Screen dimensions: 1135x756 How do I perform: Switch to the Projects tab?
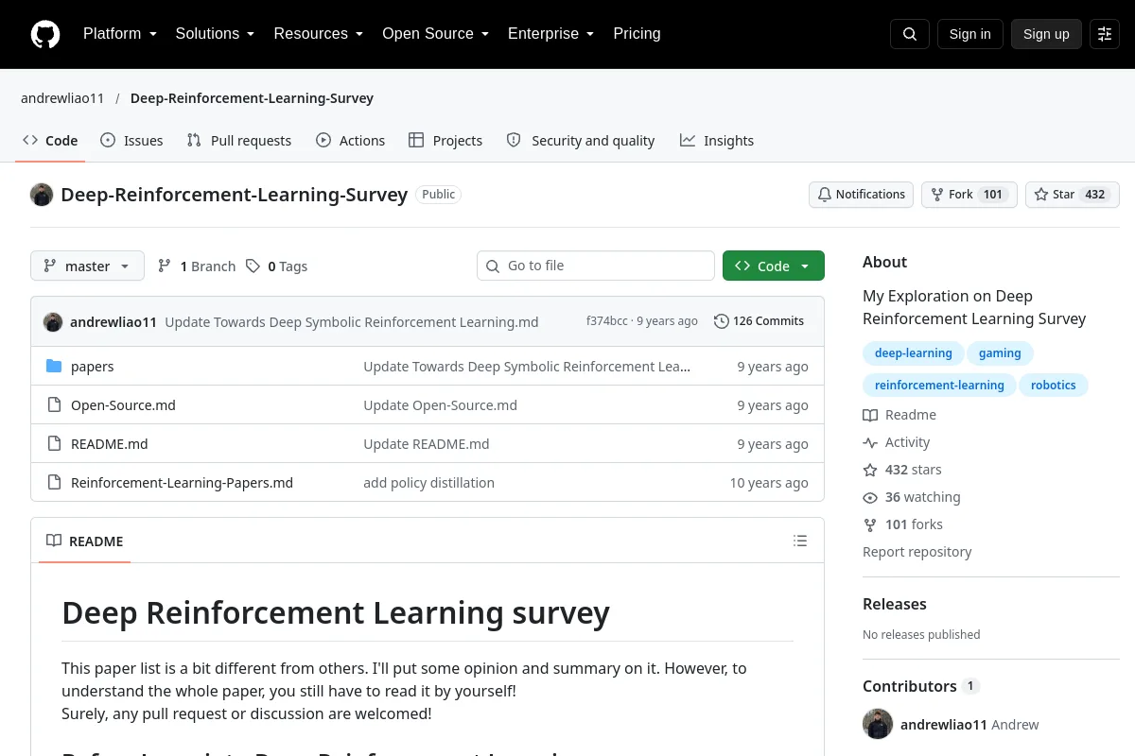tap(445, 141)
